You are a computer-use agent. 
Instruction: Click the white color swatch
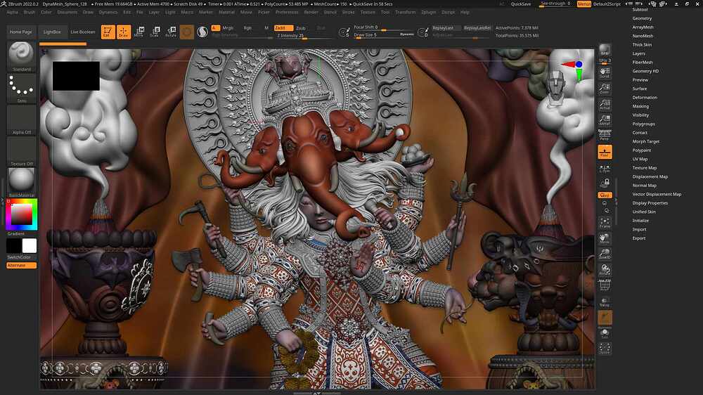coord(30,246)
